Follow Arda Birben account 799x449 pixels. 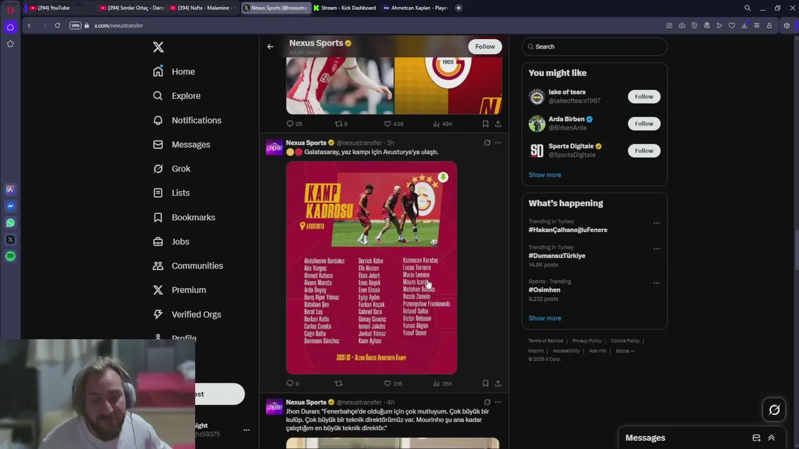pos(644,123)
